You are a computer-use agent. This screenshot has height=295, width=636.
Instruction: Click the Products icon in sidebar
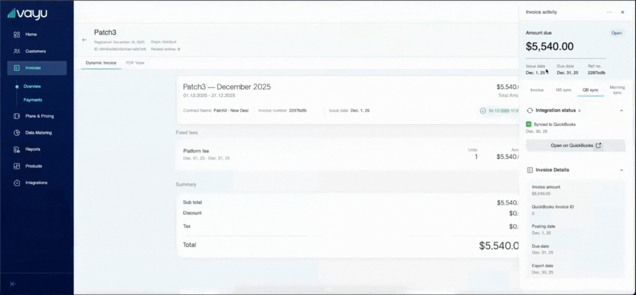pyautogui.click(x=17, y=166)
